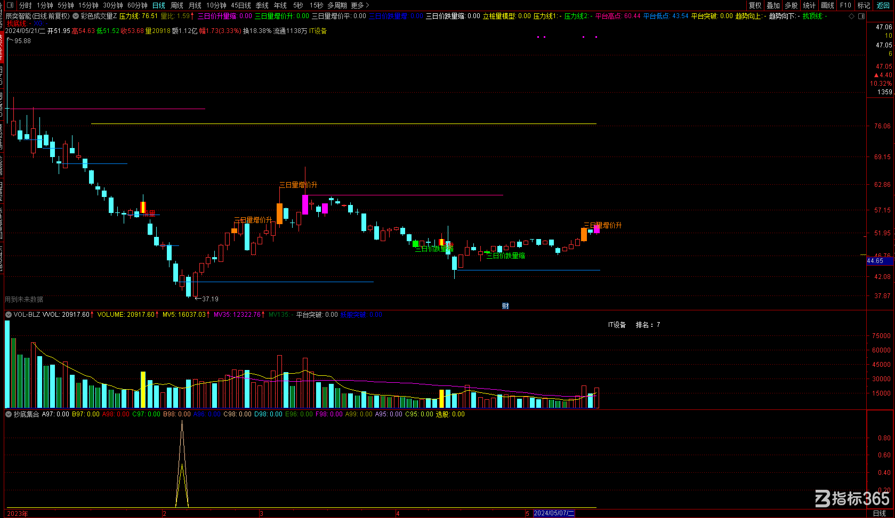Select the 周线 weekly period
Image resolution: width=895 pixels, height=518 pixels.
click(177, 5)
